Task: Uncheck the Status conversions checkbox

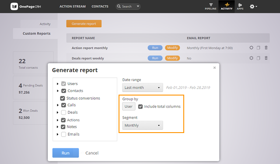Action: (63, 98)
